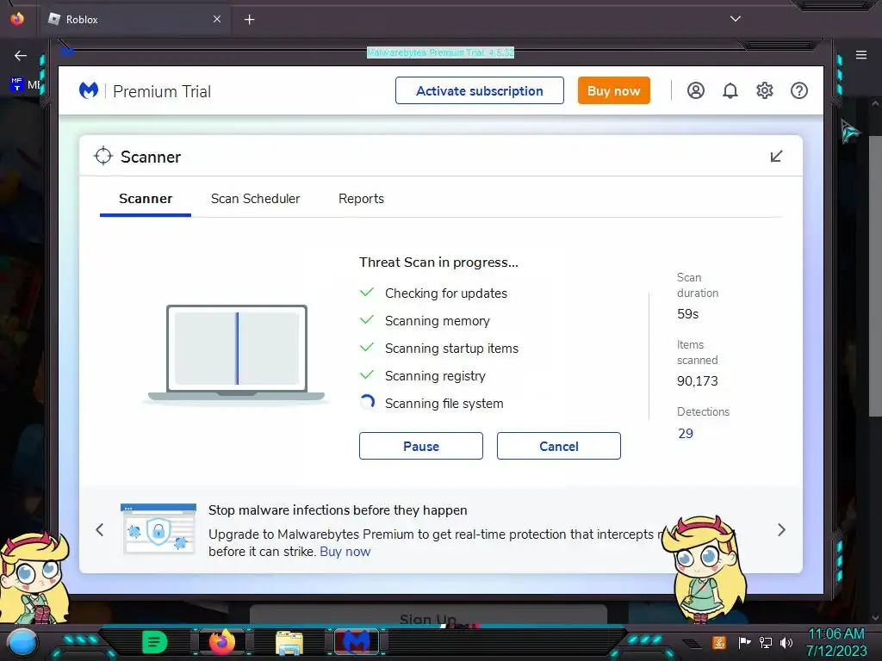Switch to the Reports tab
The height and width of the screenshot is (661, 882).
[x=361, y=199]
